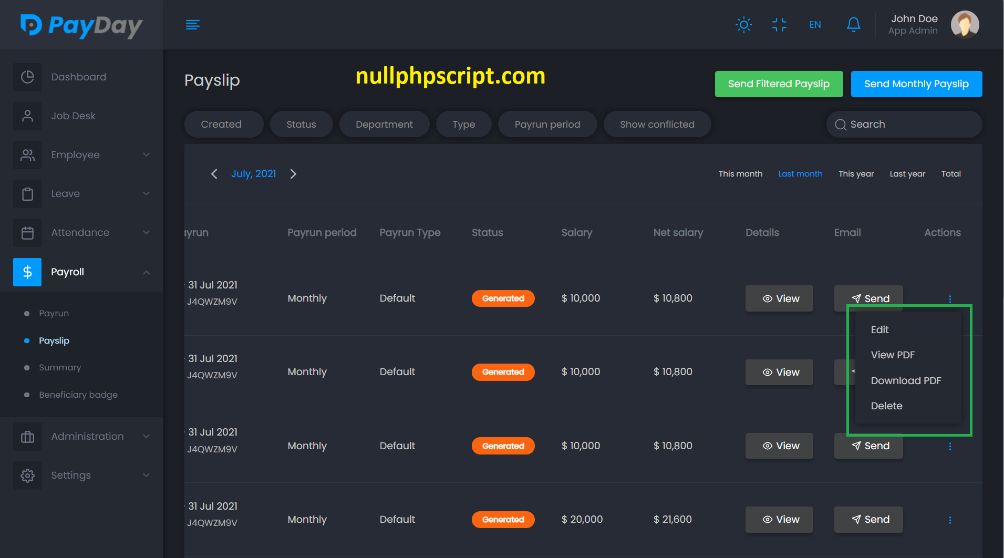The image size is (1004, 558).
Task: Open the Dashboard sidebar icon
Action: 27,77
